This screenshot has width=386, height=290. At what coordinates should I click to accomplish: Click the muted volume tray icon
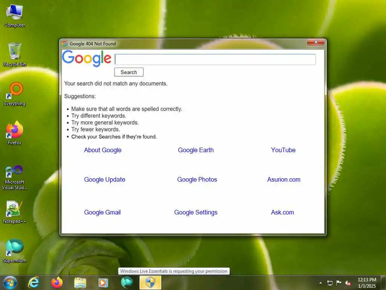[348, 283]
